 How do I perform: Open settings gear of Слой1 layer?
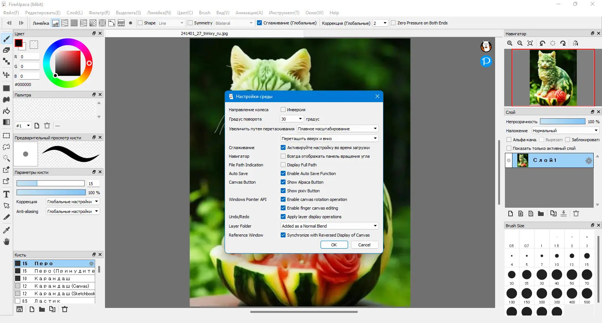pyautogui.click(x=588, y=161)
